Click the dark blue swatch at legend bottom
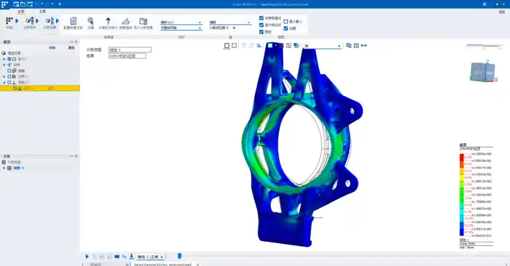The image size is (510, 266). click(x=462, y=232)
